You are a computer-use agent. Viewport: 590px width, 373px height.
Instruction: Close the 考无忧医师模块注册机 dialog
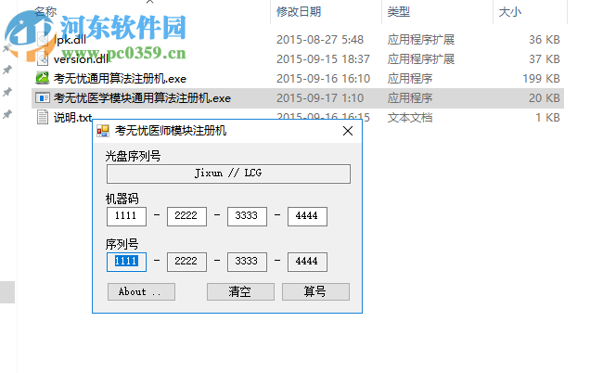tap(348, 131)
